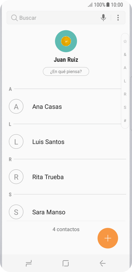
Task: Open the three-dot more options menu
Action: [118, 18]
